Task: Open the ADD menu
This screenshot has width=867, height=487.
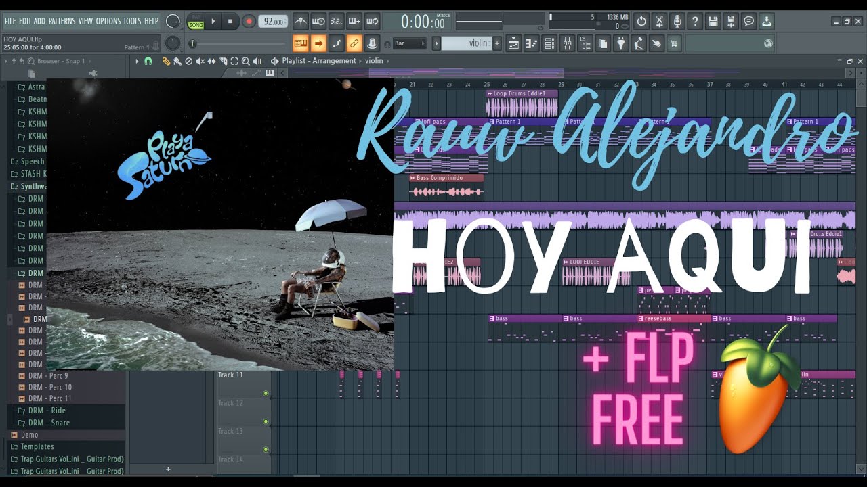Action: [39, 21]
